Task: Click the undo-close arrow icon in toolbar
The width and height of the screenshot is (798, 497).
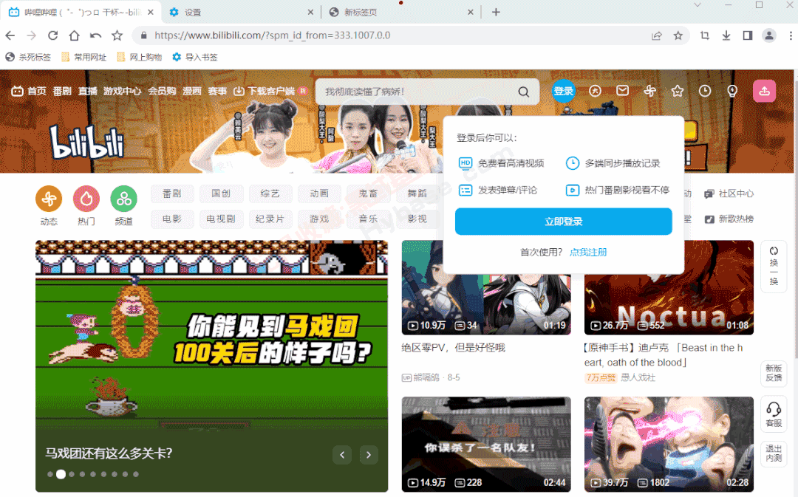Action: coord(95,35)
